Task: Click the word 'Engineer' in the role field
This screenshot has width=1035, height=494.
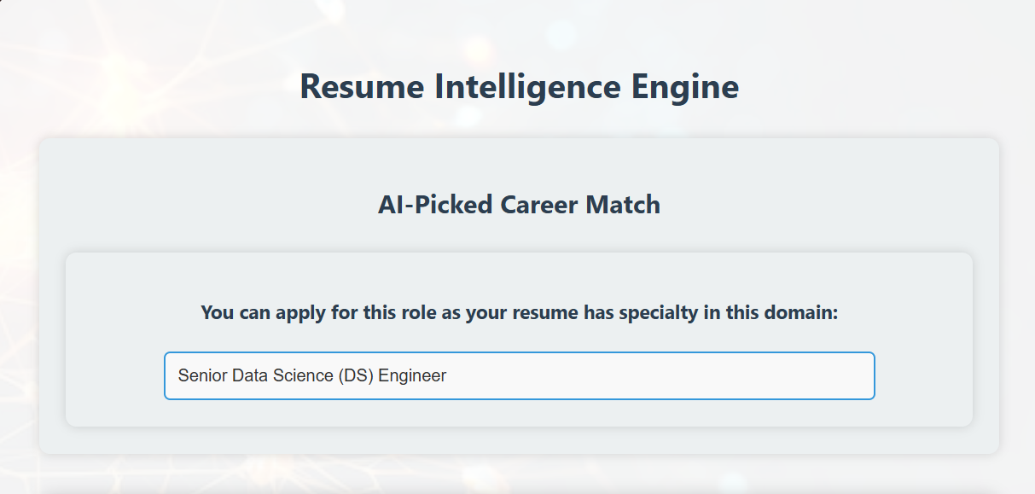Action: [412, 375]
